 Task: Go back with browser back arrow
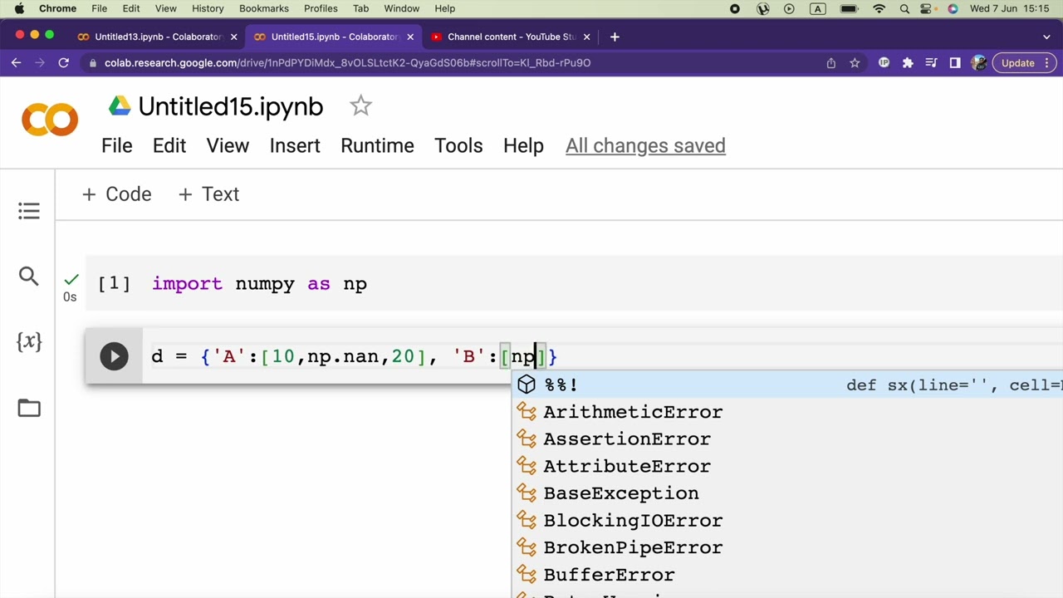click(x=17, y=63)
